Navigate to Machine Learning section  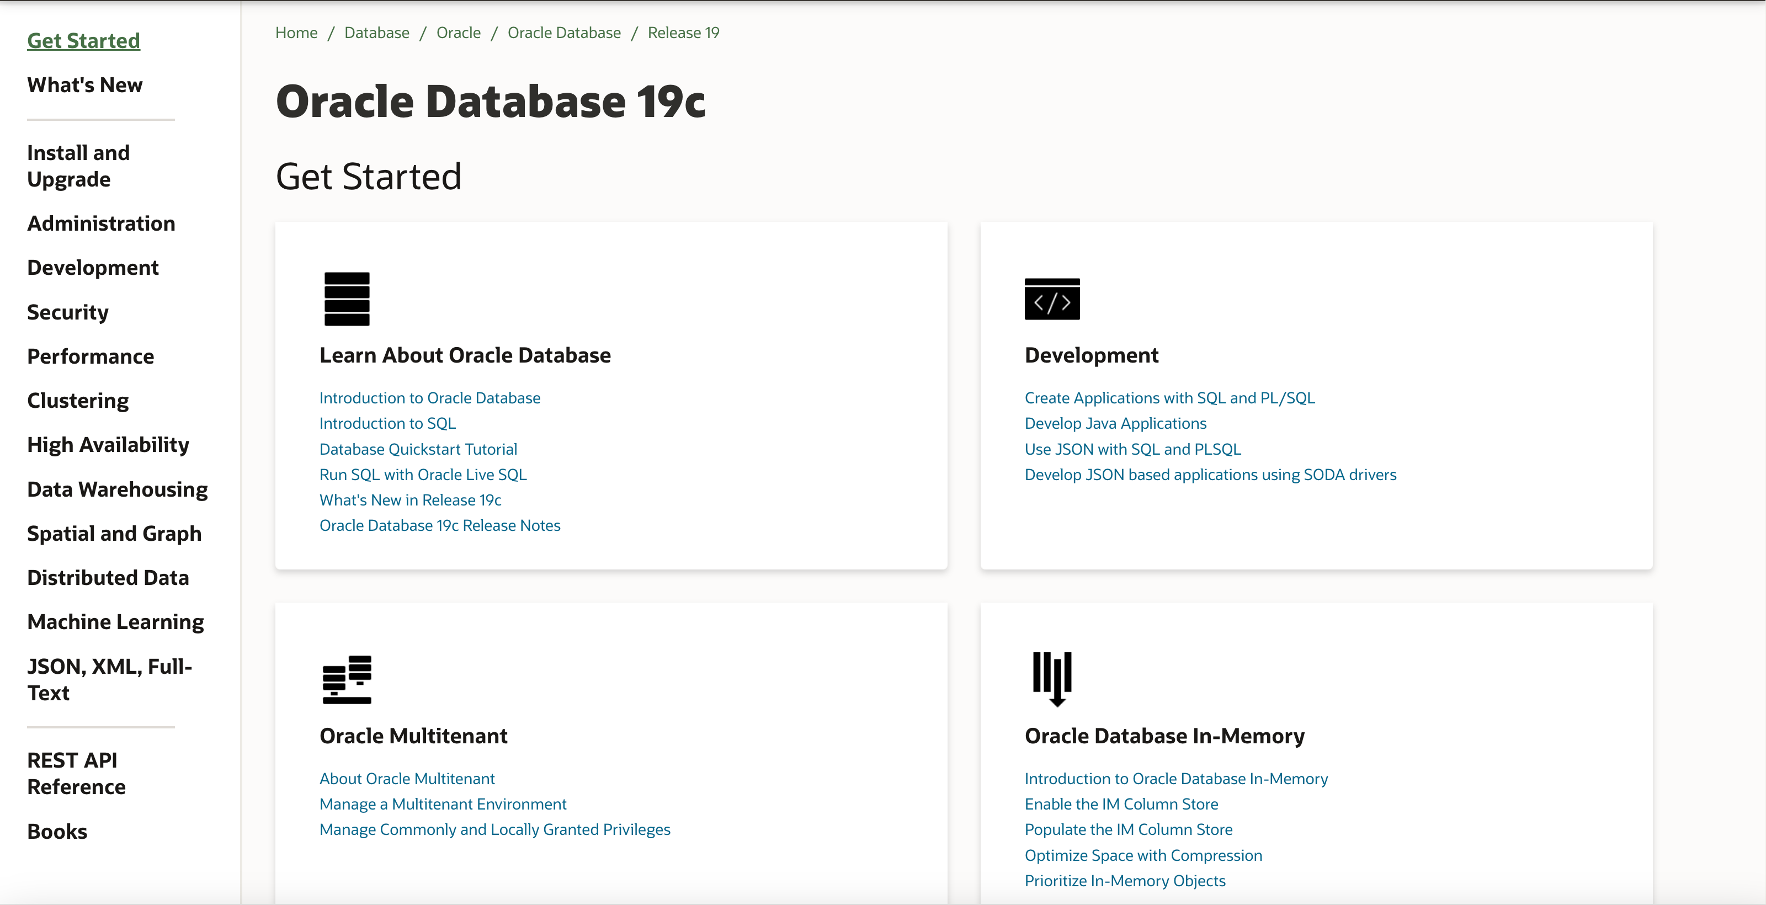point(115,622)
